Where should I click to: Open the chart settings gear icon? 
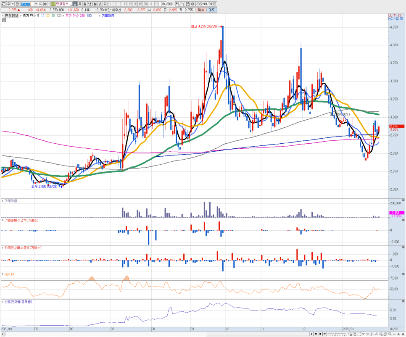192,4
